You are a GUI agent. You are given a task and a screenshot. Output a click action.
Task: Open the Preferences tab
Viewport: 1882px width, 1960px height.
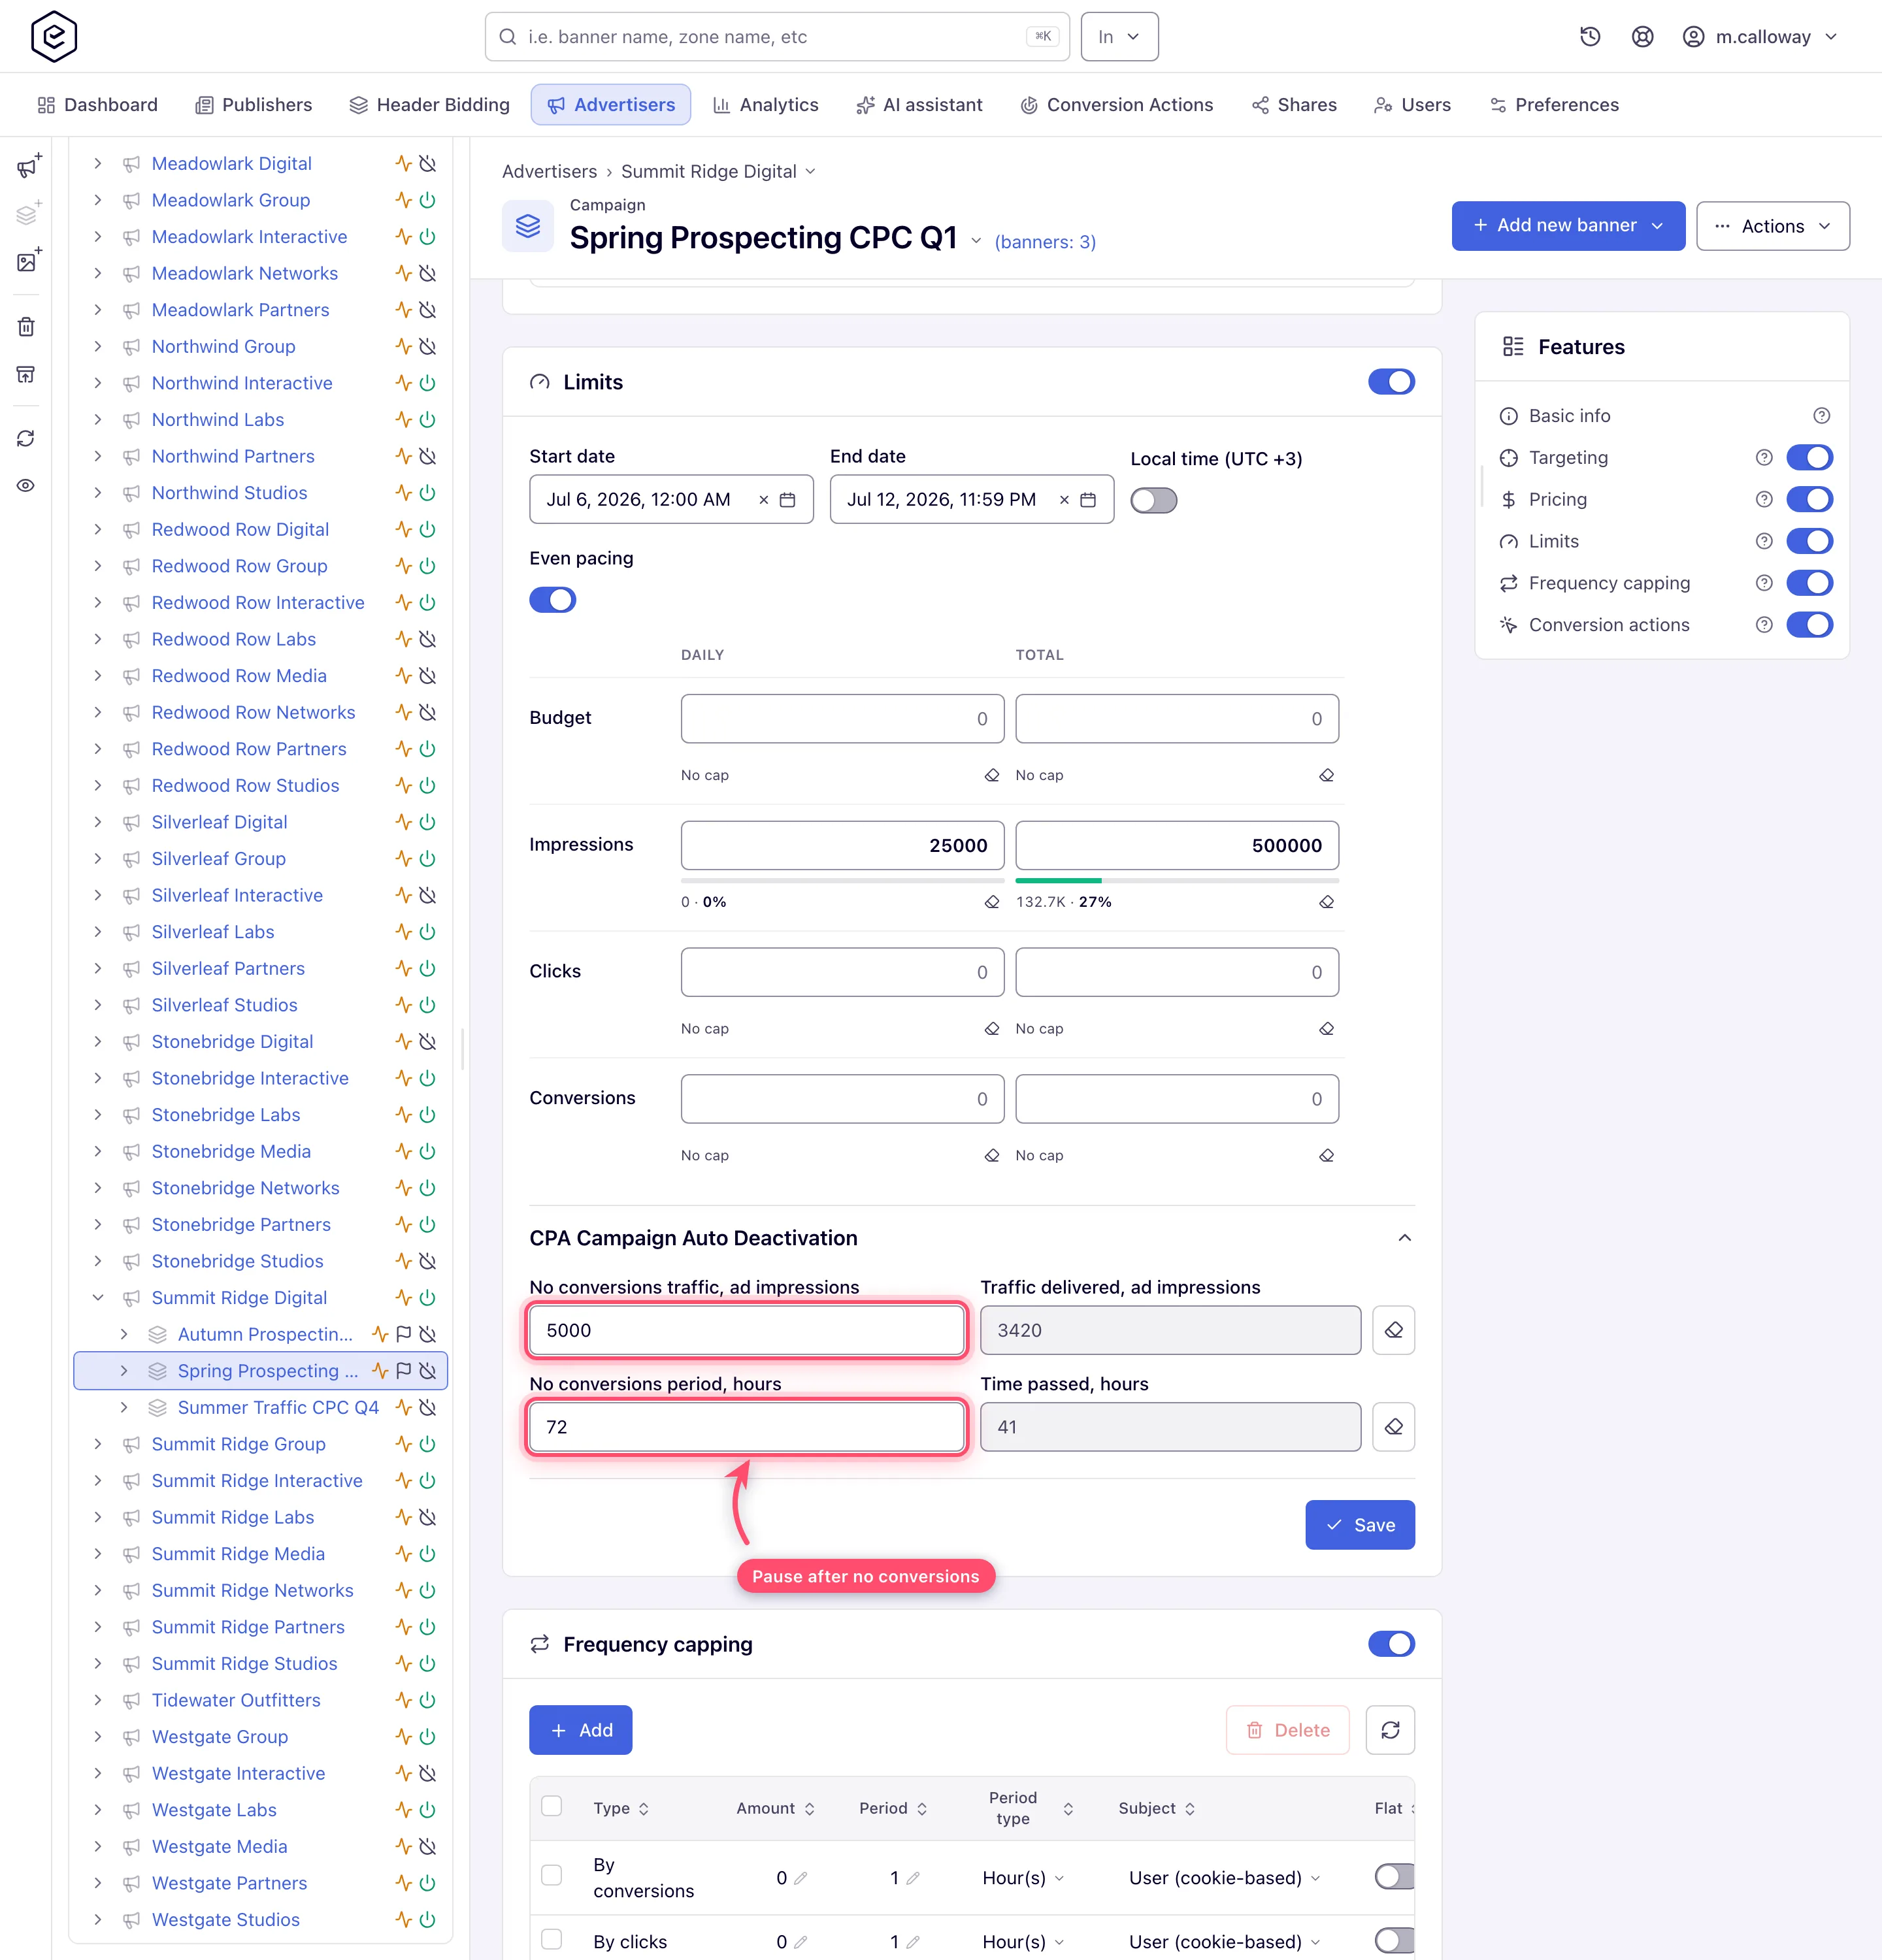[x=1554, y=105]
